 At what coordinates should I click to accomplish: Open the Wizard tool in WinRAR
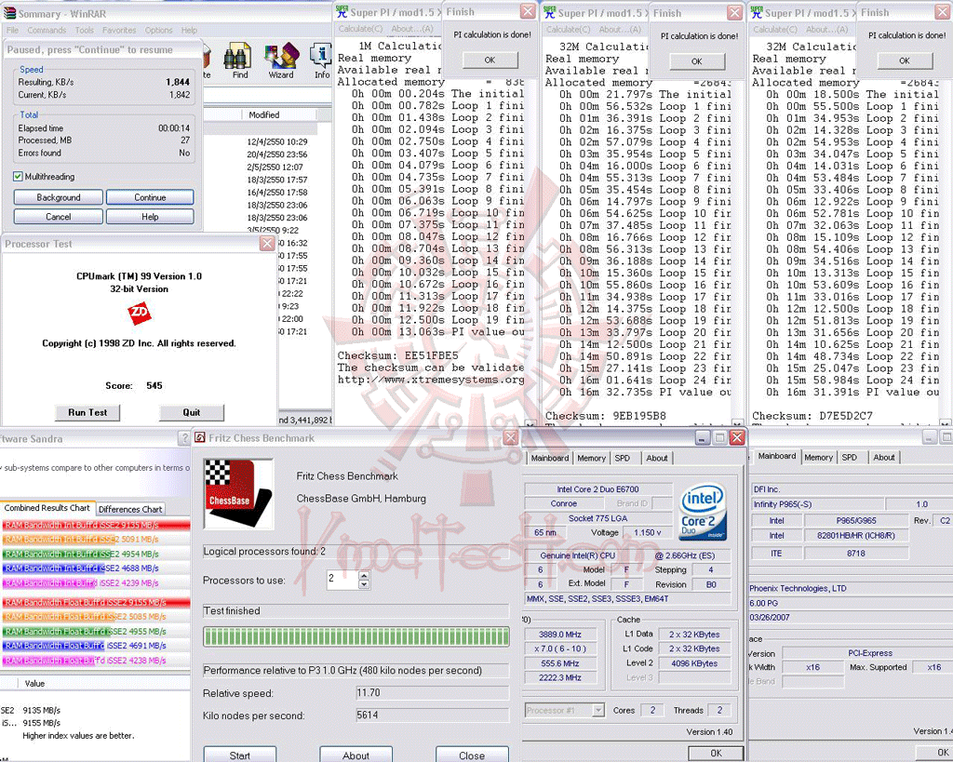coord(281,60)
